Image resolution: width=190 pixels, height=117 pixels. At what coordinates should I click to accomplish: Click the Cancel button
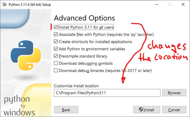[x=174, y=110]
